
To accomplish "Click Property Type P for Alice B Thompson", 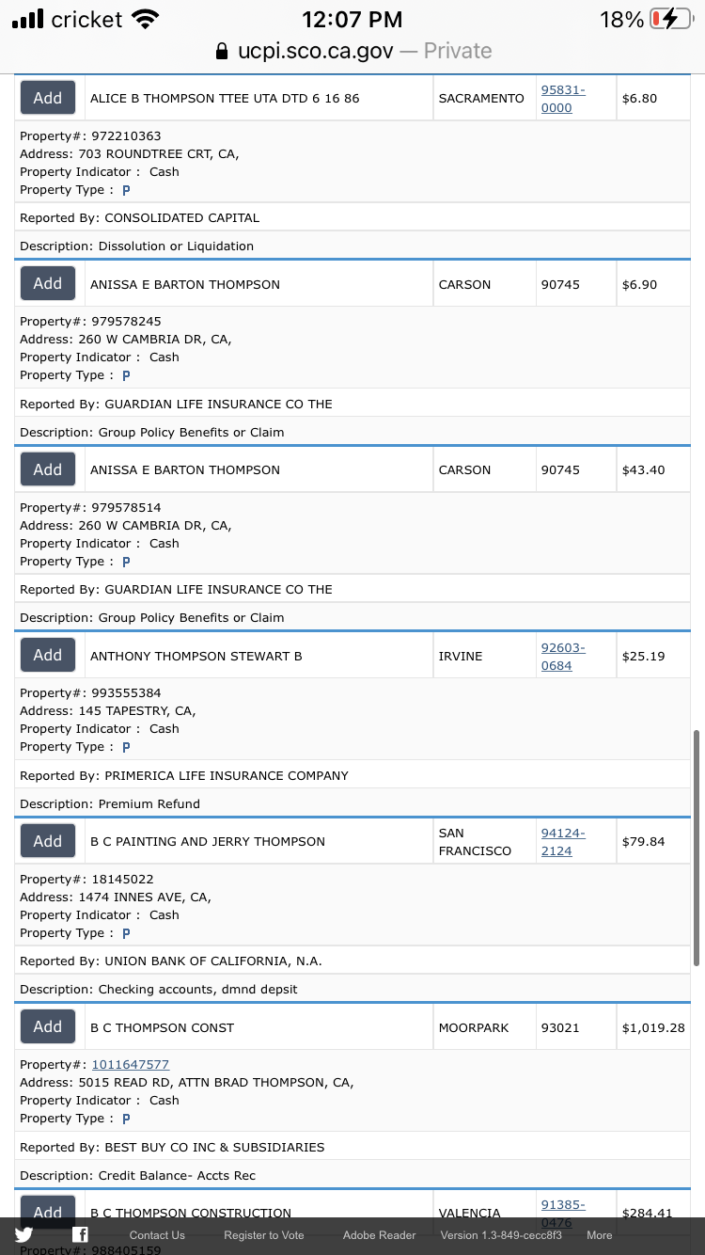I will click(126, 190).
